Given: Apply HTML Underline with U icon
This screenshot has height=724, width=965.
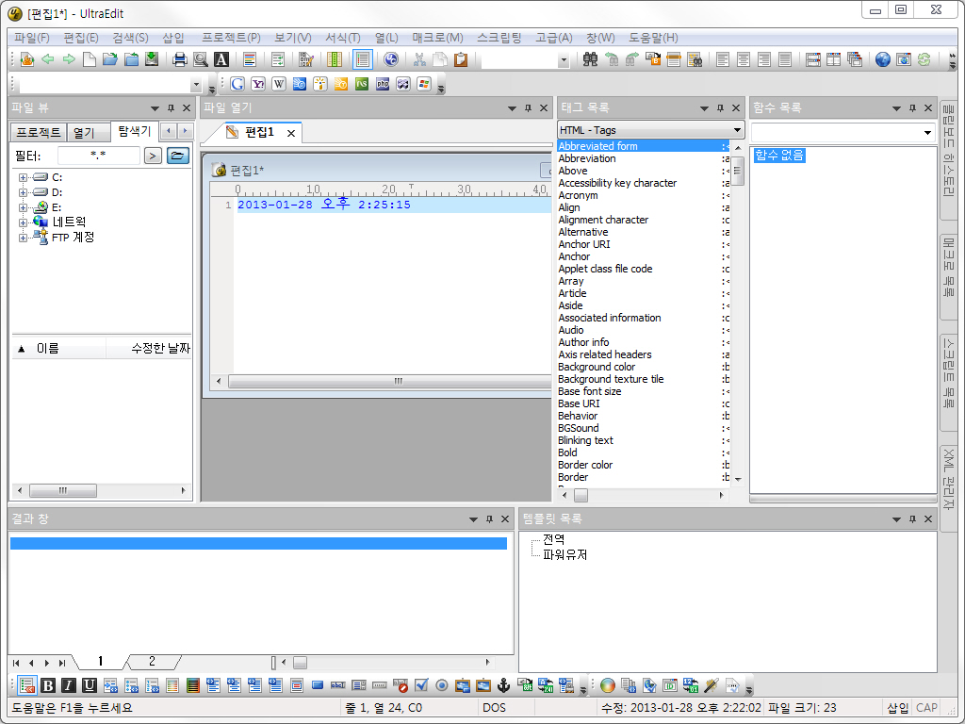Looking at the screenshot, I should coord(90,685).
